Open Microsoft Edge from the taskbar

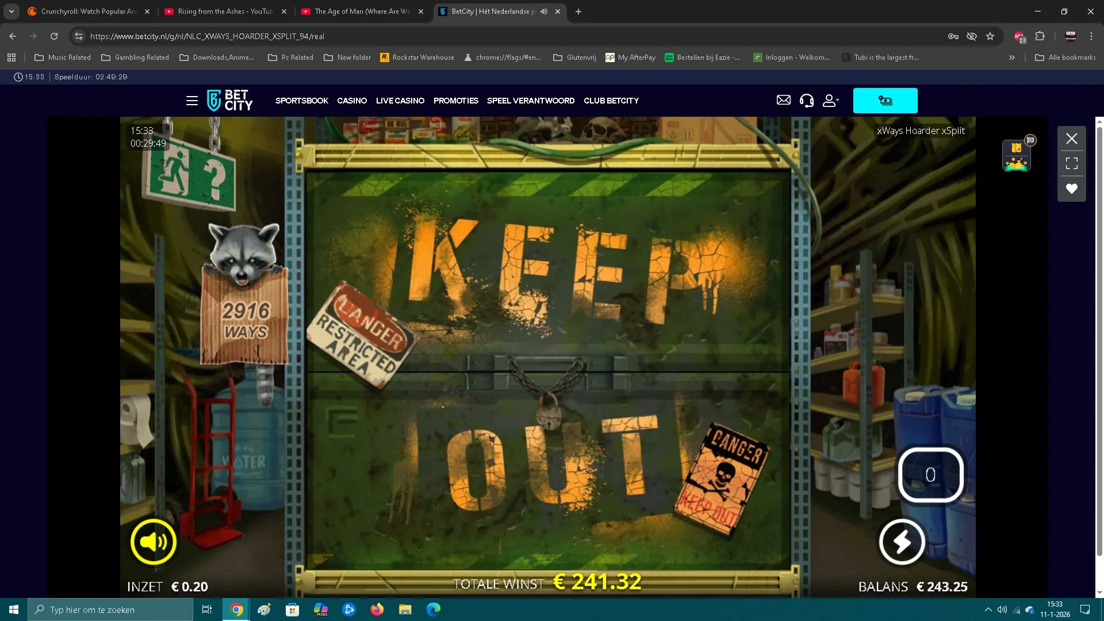434,609
